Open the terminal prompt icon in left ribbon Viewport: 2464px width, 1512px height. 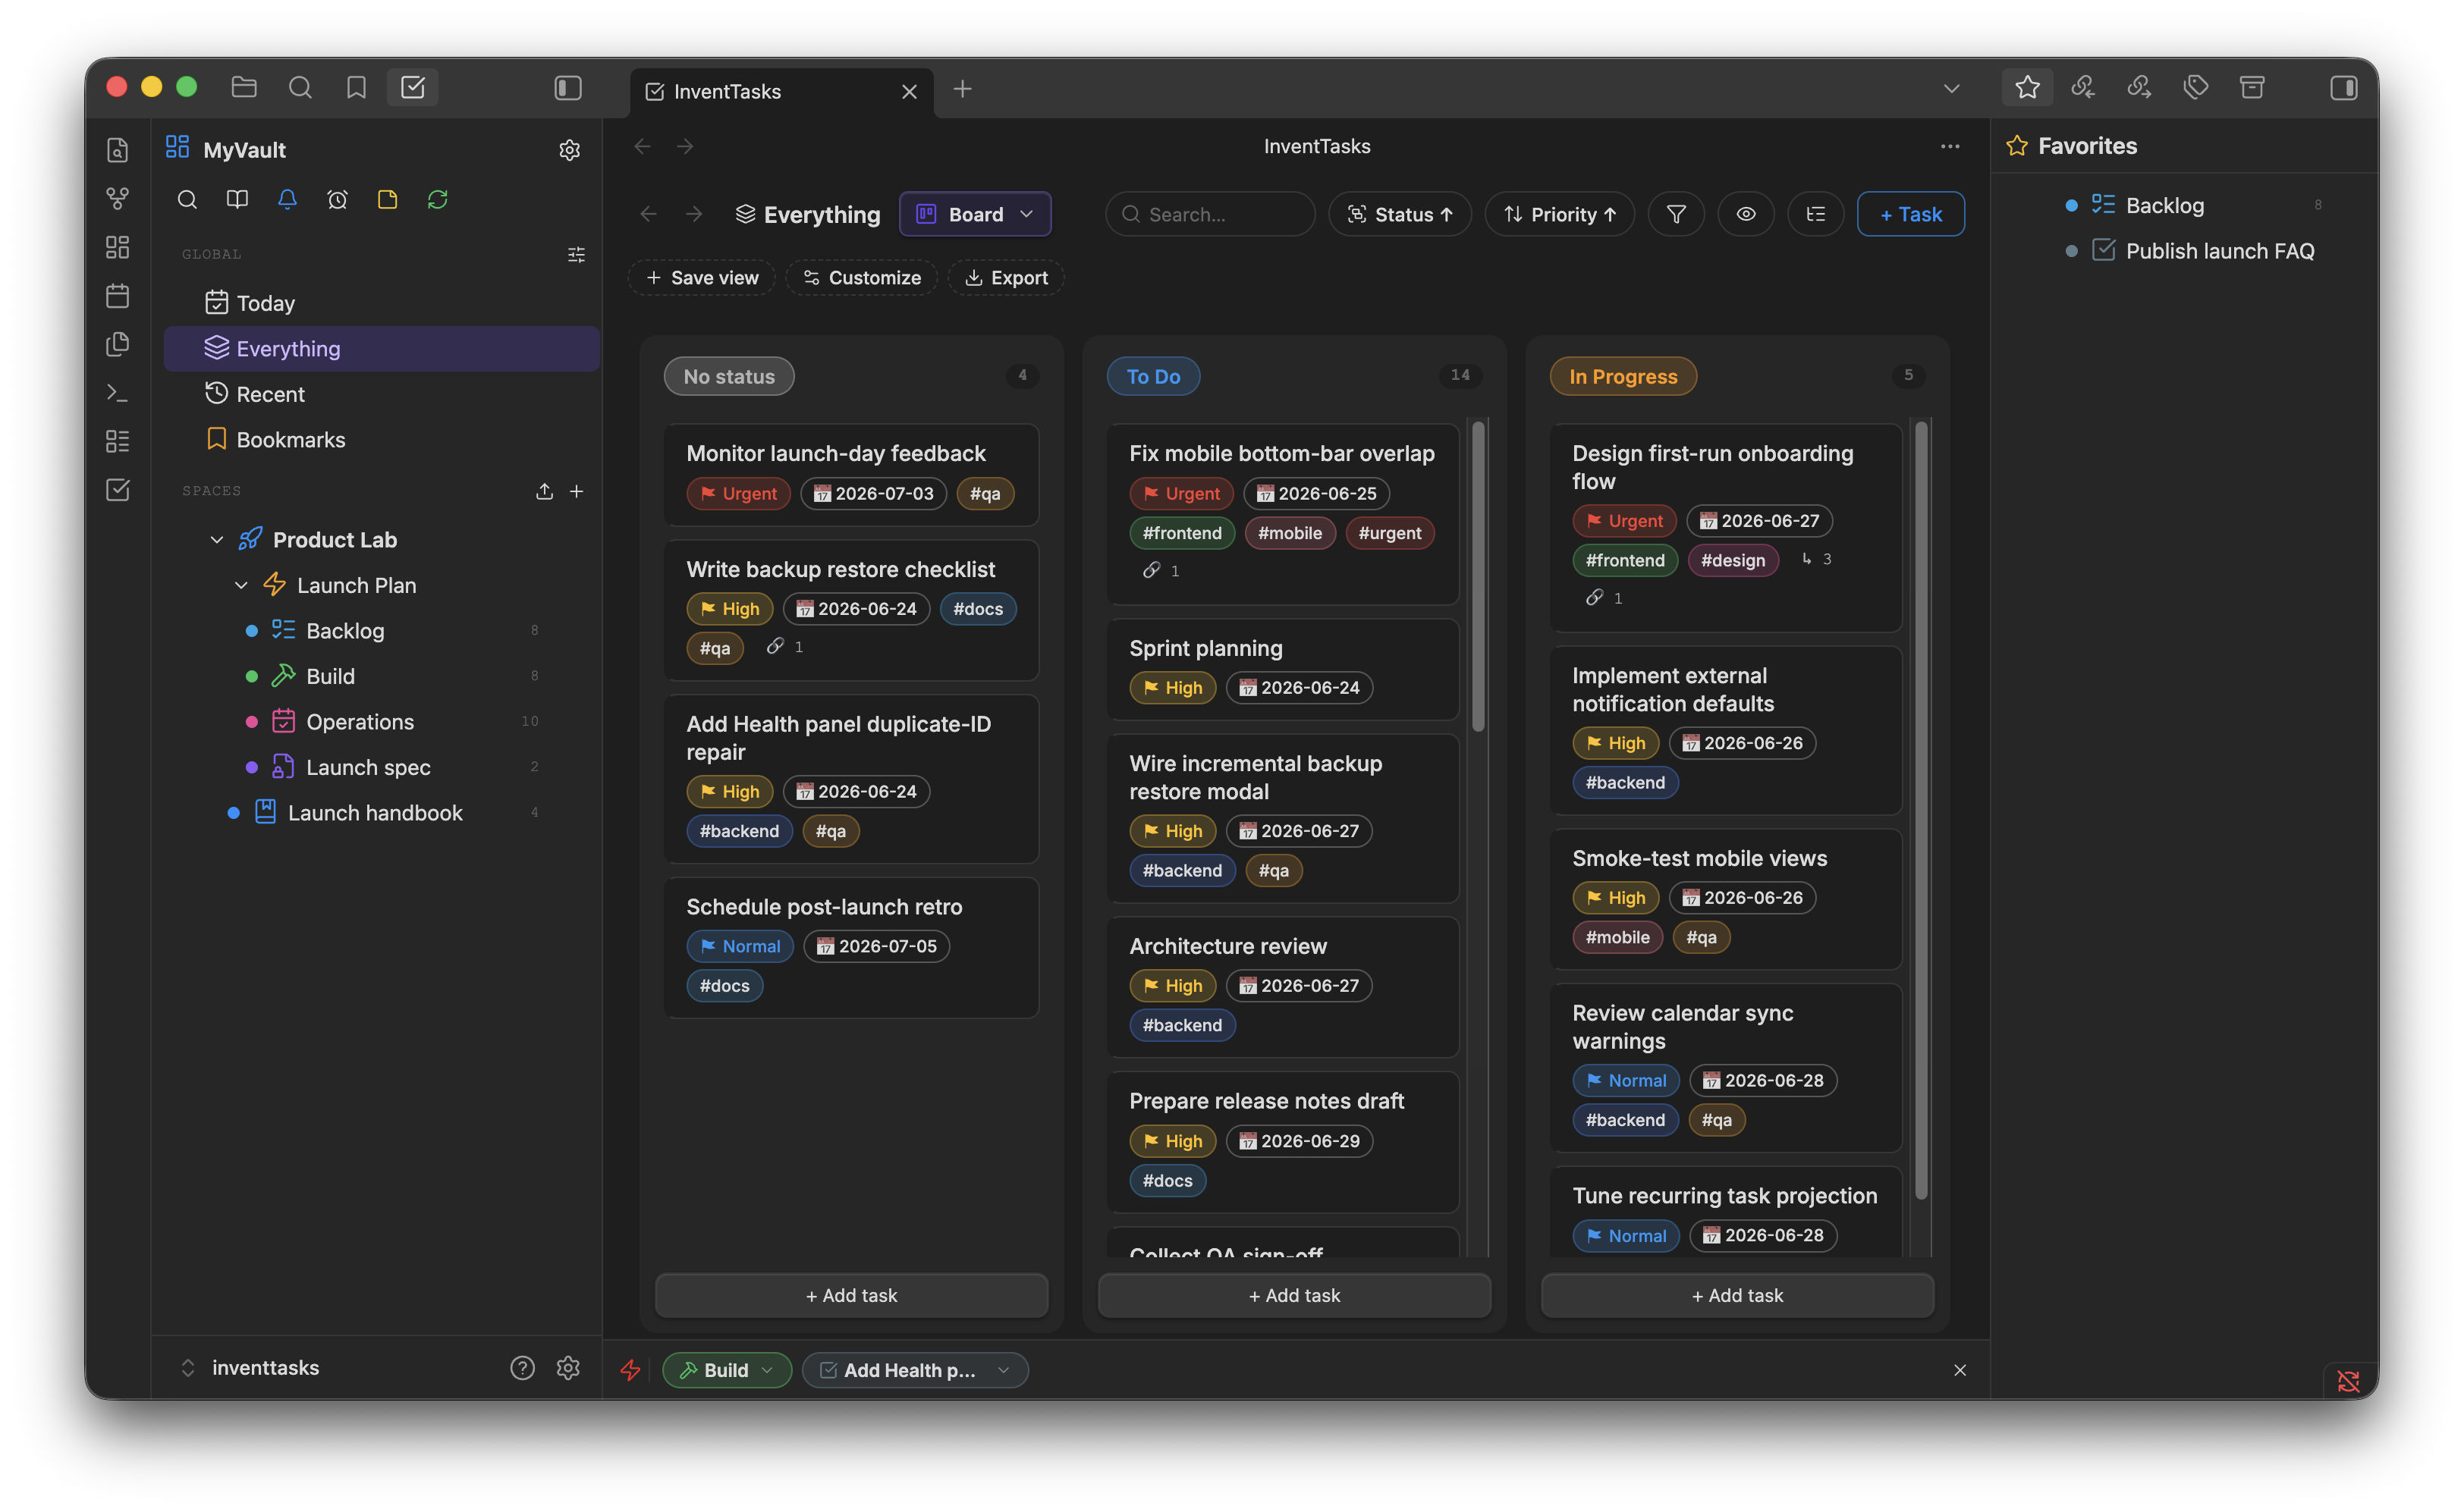(117, 393)
